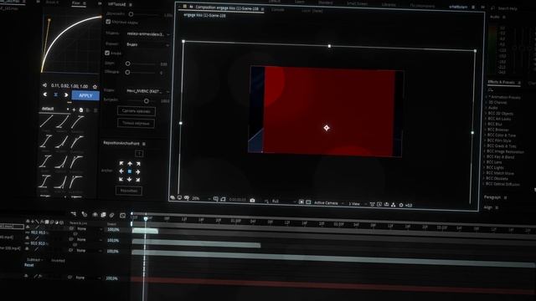Viewport: 536px width, 301px height.
Task: Set anchor to bottom-right arrow
Action: [x=137, y=180]
